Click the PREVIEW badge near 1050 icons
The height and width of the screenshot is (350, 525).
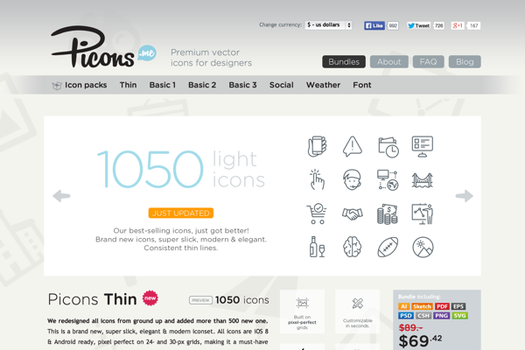click(201, 300)
